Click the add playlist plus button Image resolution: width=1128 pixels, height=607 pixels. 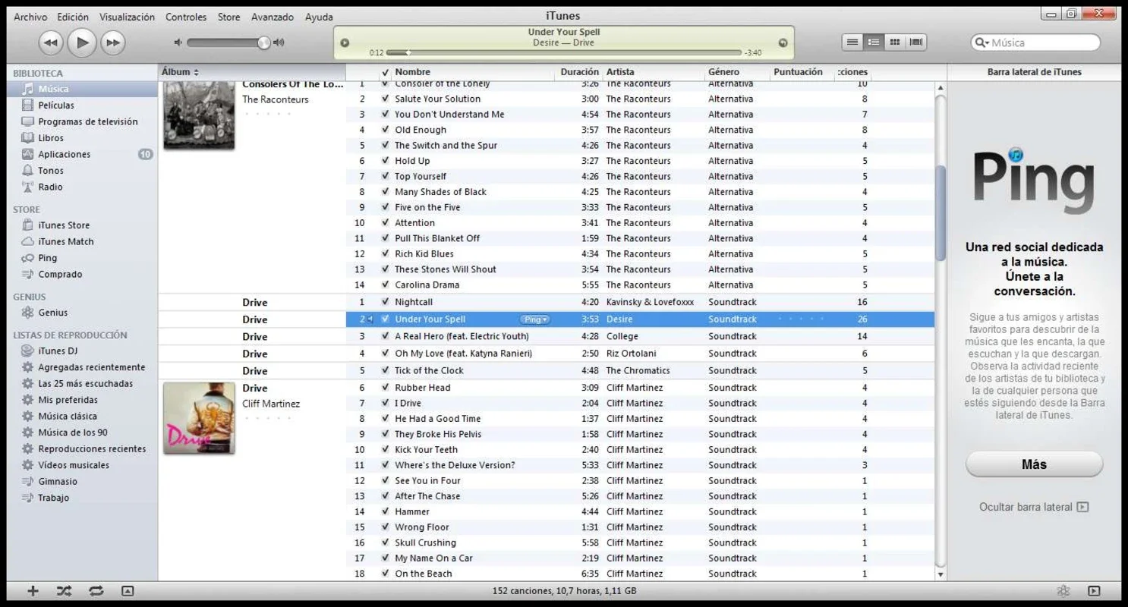click(33, 591)
